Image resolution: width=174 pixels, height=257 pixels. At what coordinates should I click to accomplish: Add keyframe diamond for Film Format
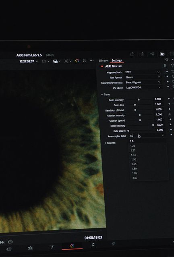point(167,77)
